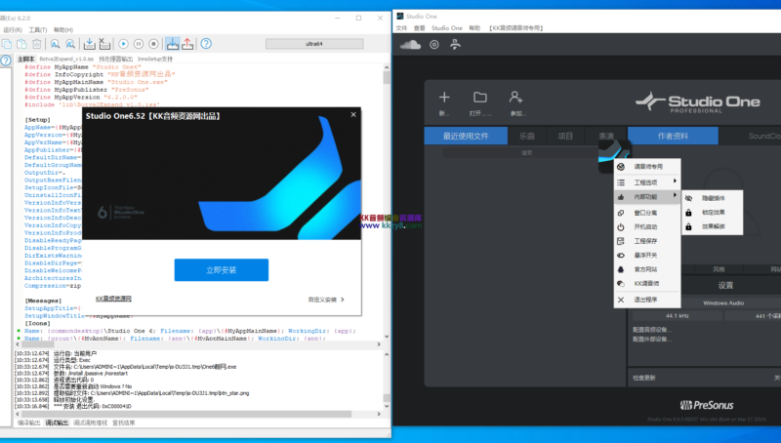Click the red upload-arrow toolbar icon
This screenshot has width=781, height=443.
click(187, 44)
